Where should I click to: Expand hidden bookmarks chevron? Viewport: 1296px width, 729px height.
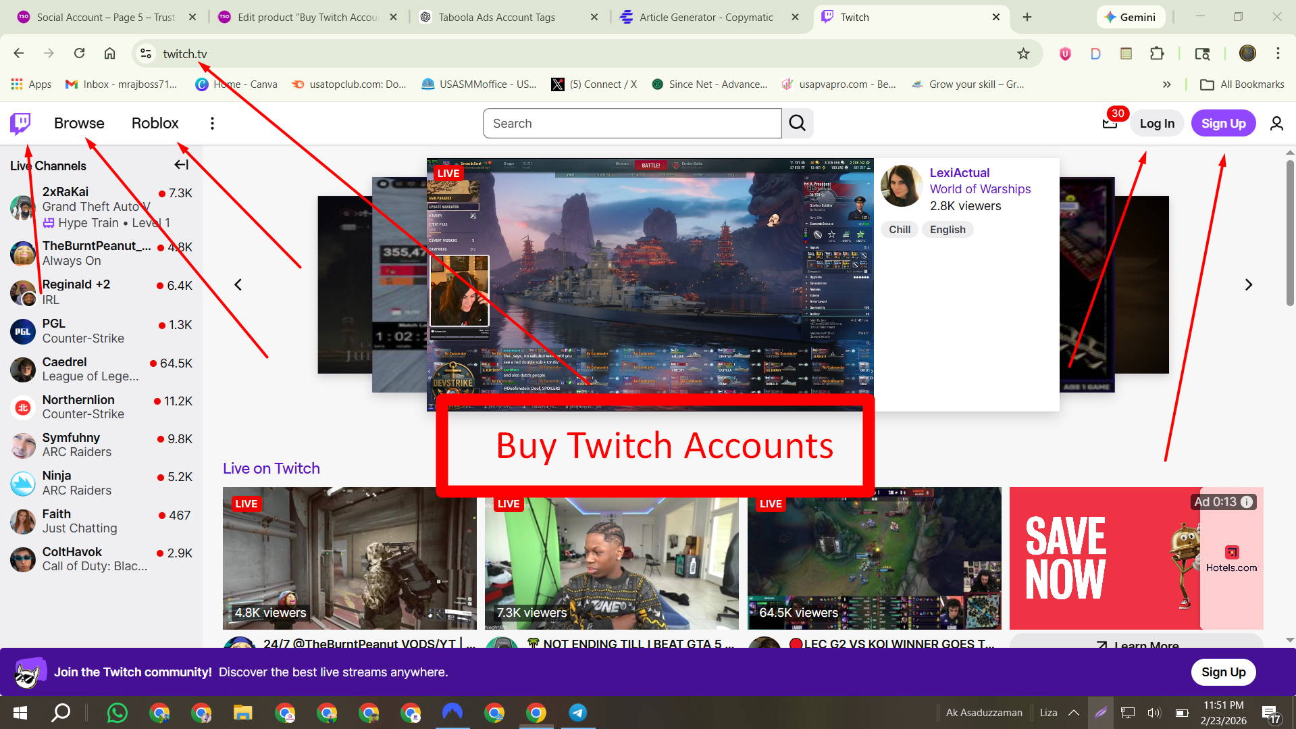[1166, 84]
